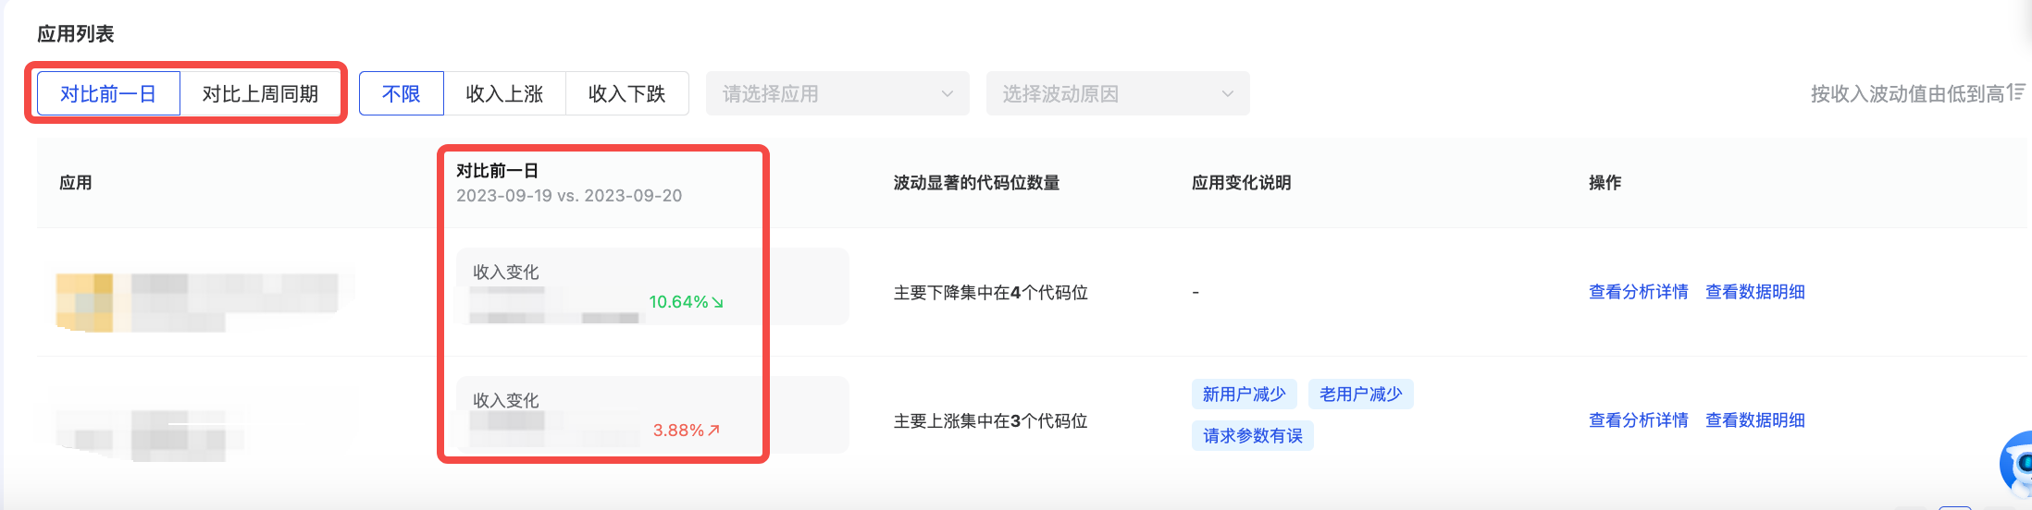Open 查看数据明细 for second app

coord(1755,420)
